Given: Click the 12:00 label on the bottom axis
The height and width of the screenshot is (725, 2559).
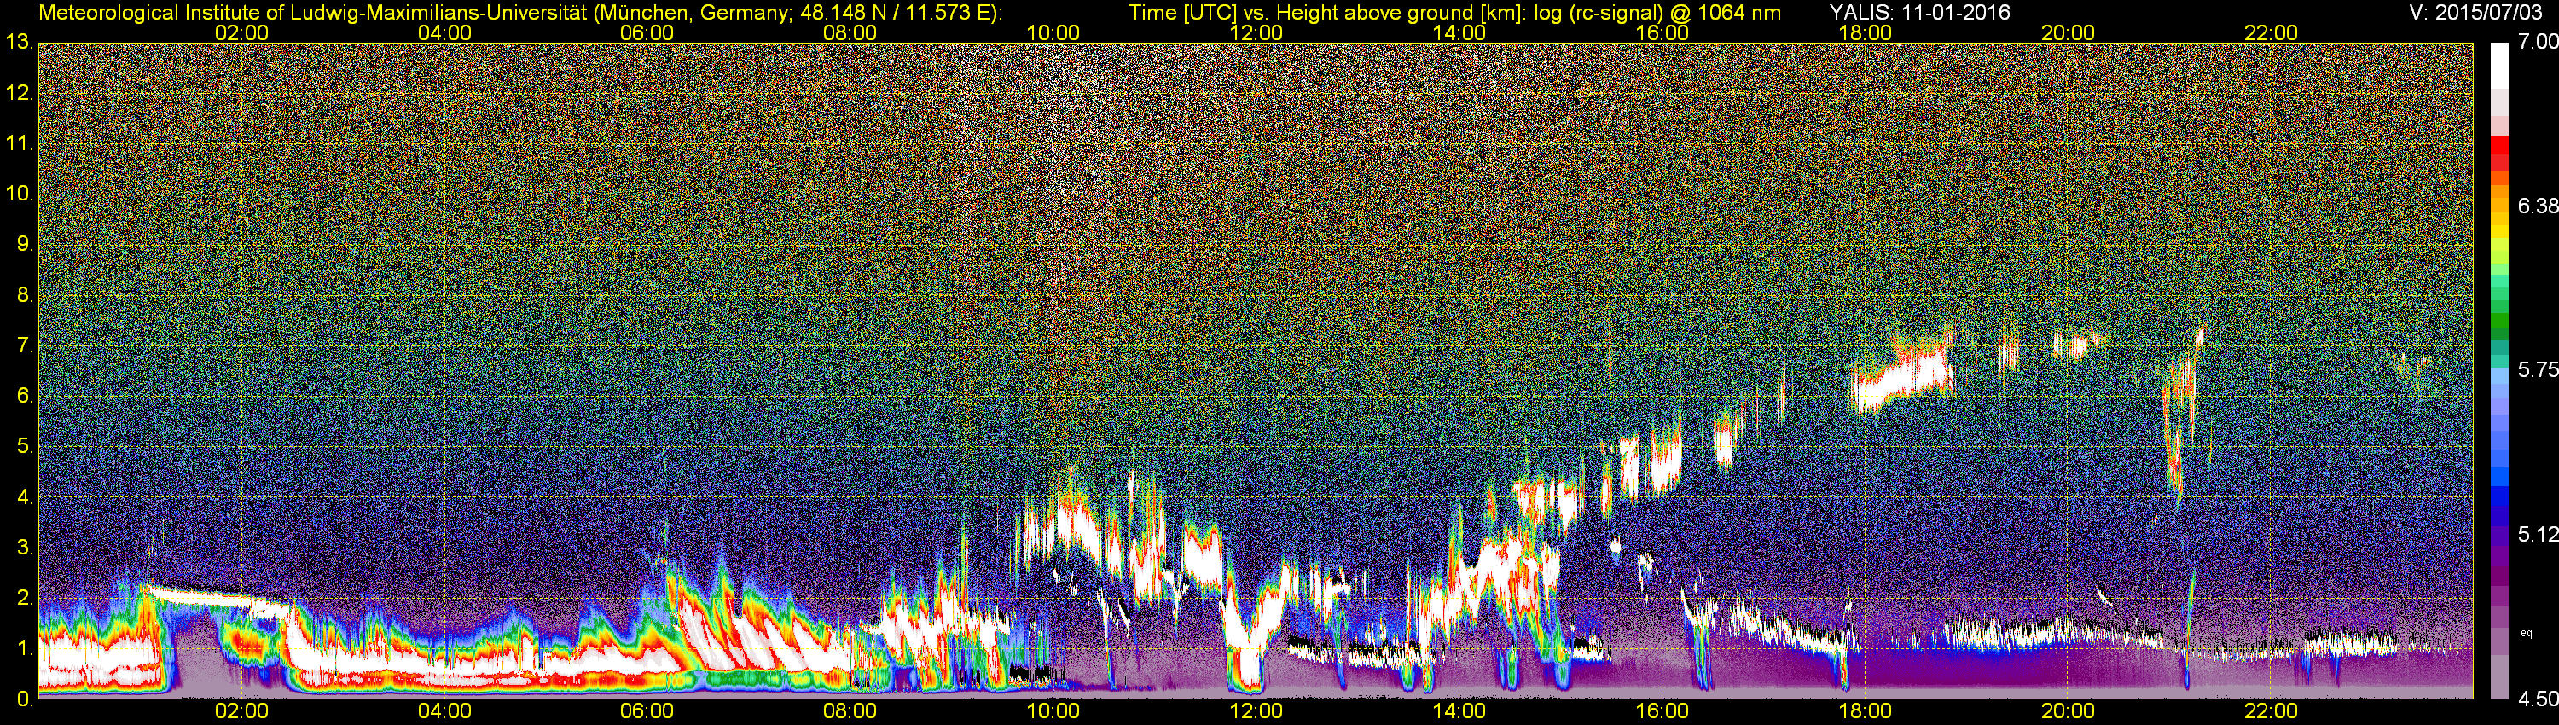Looking at the screenshot, I should 1256,711.
